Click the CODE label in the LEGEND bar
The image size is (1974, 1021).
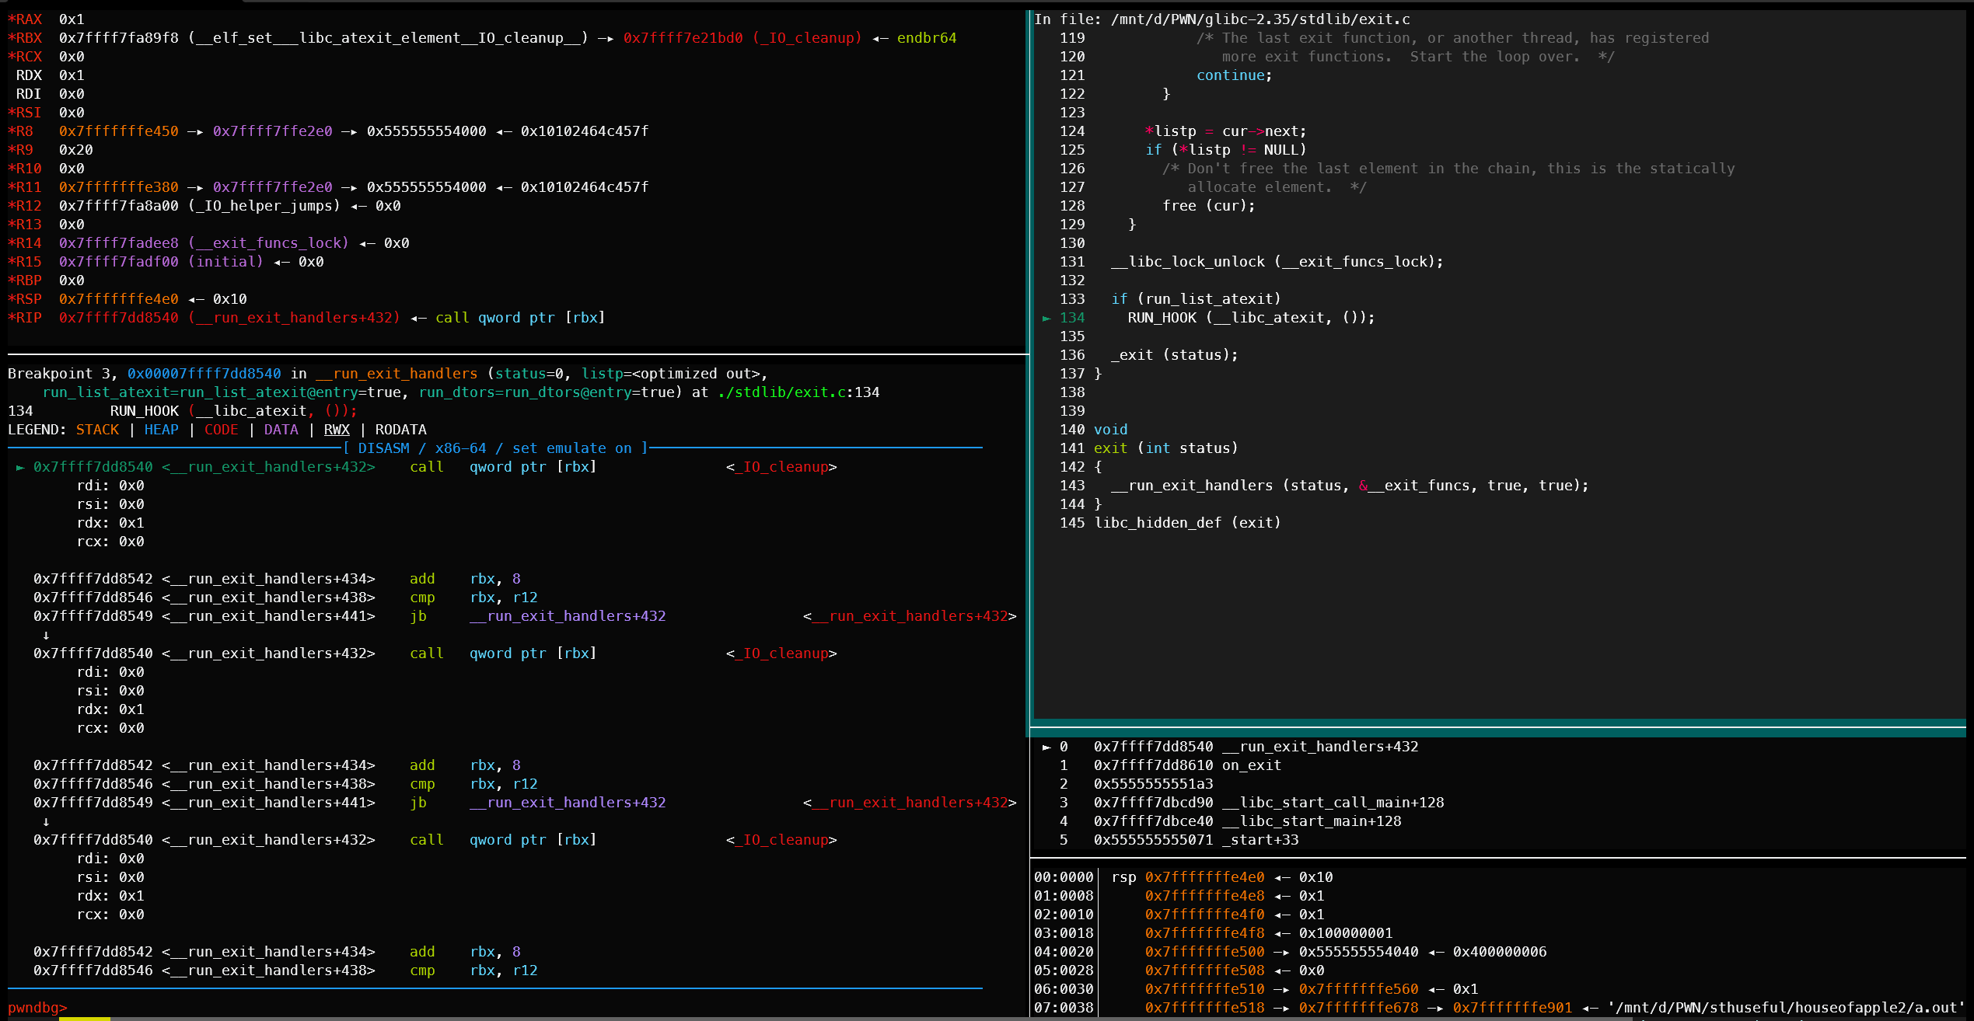[222, 430]
